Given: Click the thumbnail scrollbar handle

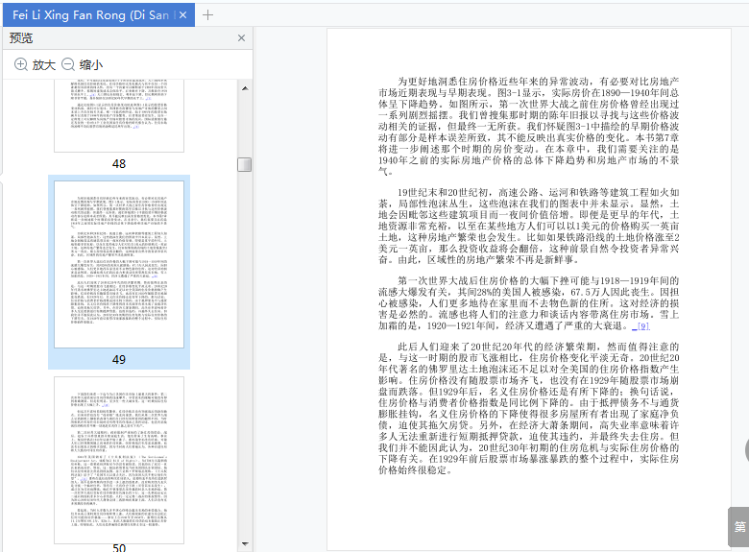Looking at the screenshot, I should (x=245, y=164).
